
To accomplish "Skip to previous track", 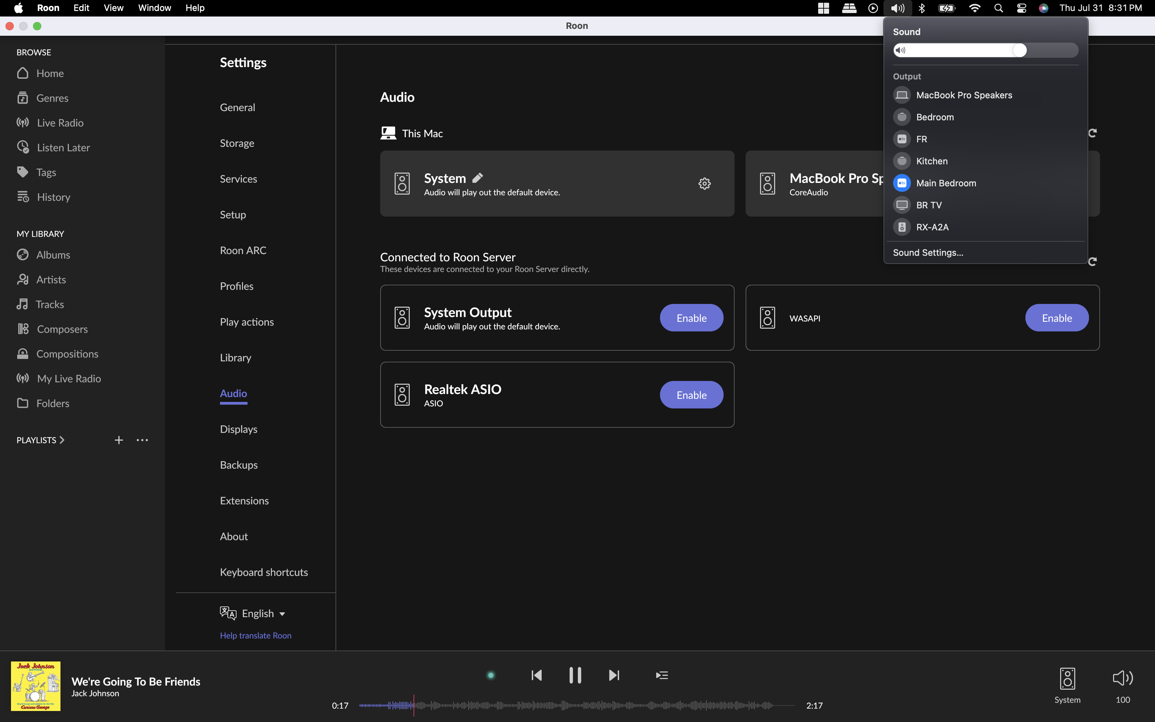I will point(537,675).
